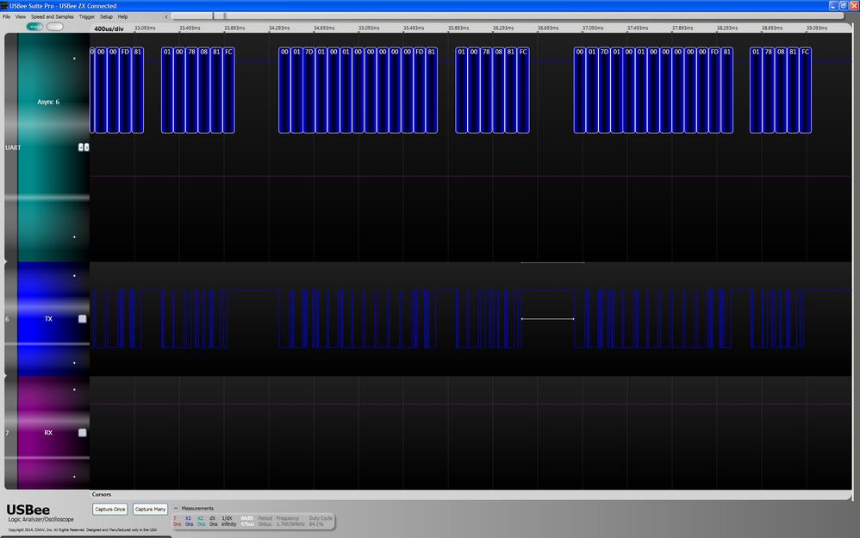This screenshot has height=538, width=860.
Task: Open the Setup menu
Action: click(x=106, y=16)
